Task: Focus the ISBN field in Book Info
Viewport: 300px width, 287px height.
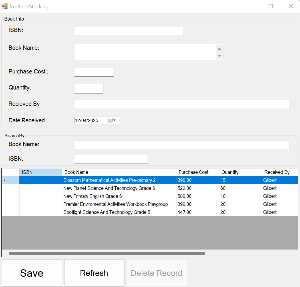Action: [x=128, y=31]
